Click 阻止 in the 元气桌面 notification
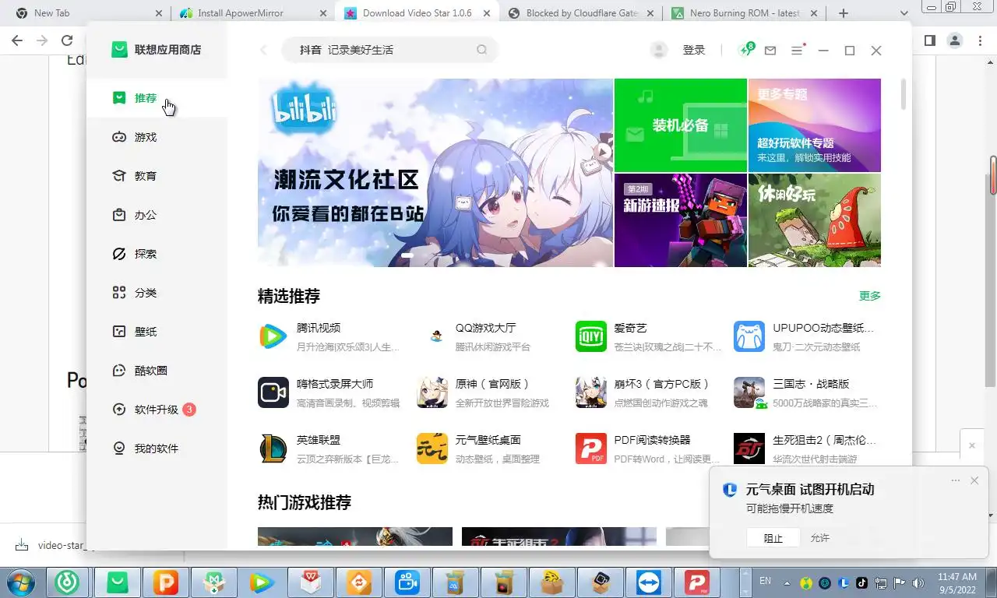Screen dimensions: 997x598 tap(773, 538)
